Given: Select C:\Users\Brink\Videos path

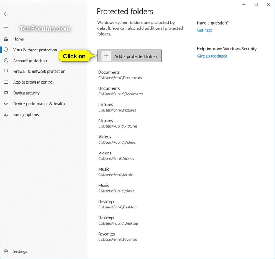Looking at the screenshot, I should click(x=116, y=158).
